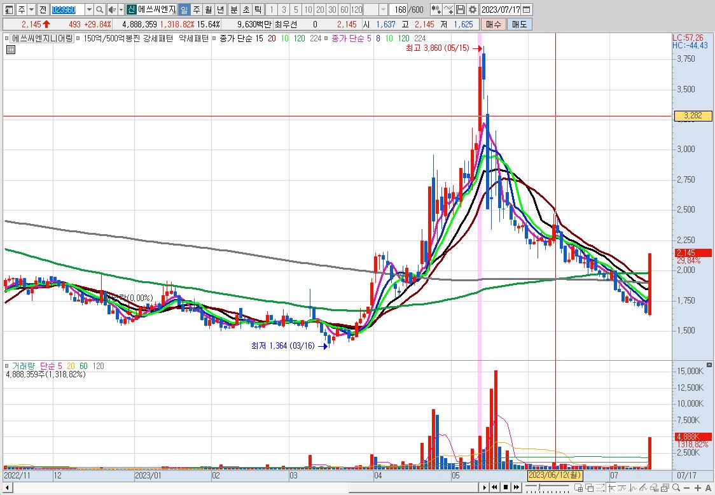Click the data table grid icon in chart
This screenshot has height=495, width=715.
pyautogui.click(x=10, y=50)
